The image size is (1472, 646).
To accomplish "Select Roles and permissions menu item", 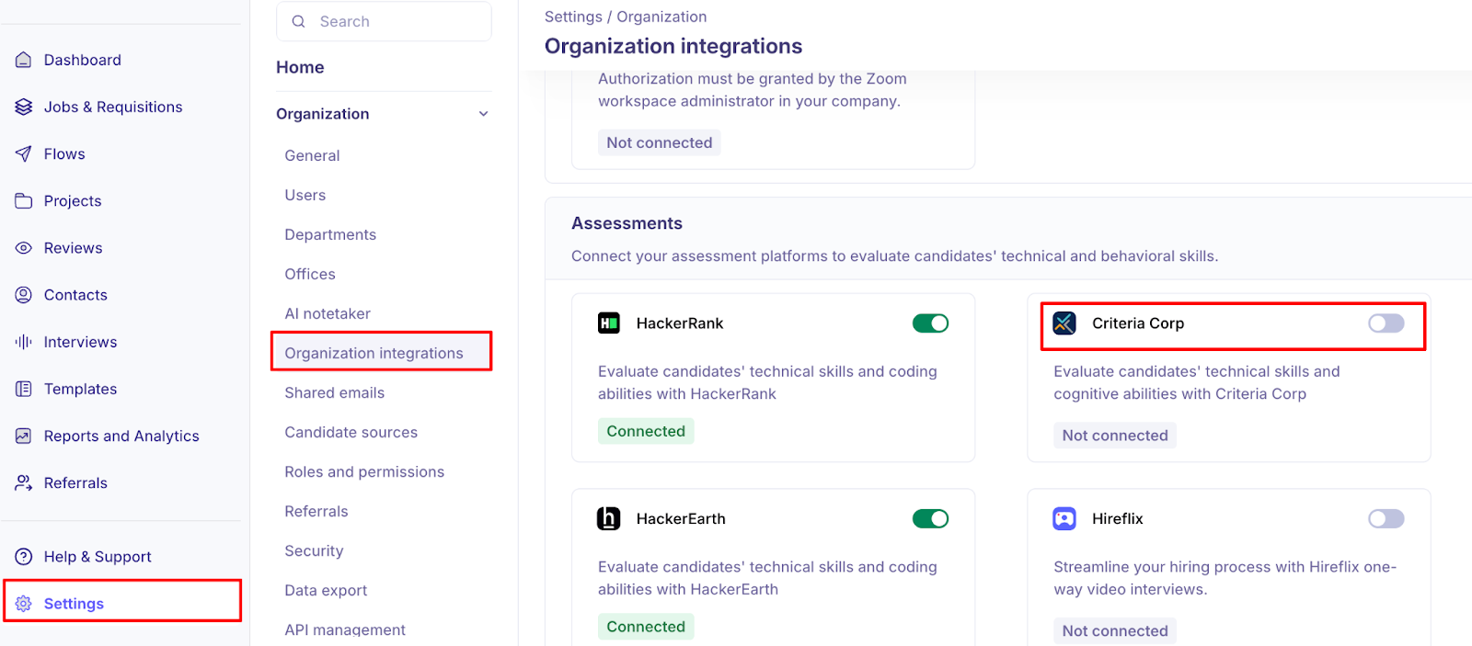I will pos(364,471).
